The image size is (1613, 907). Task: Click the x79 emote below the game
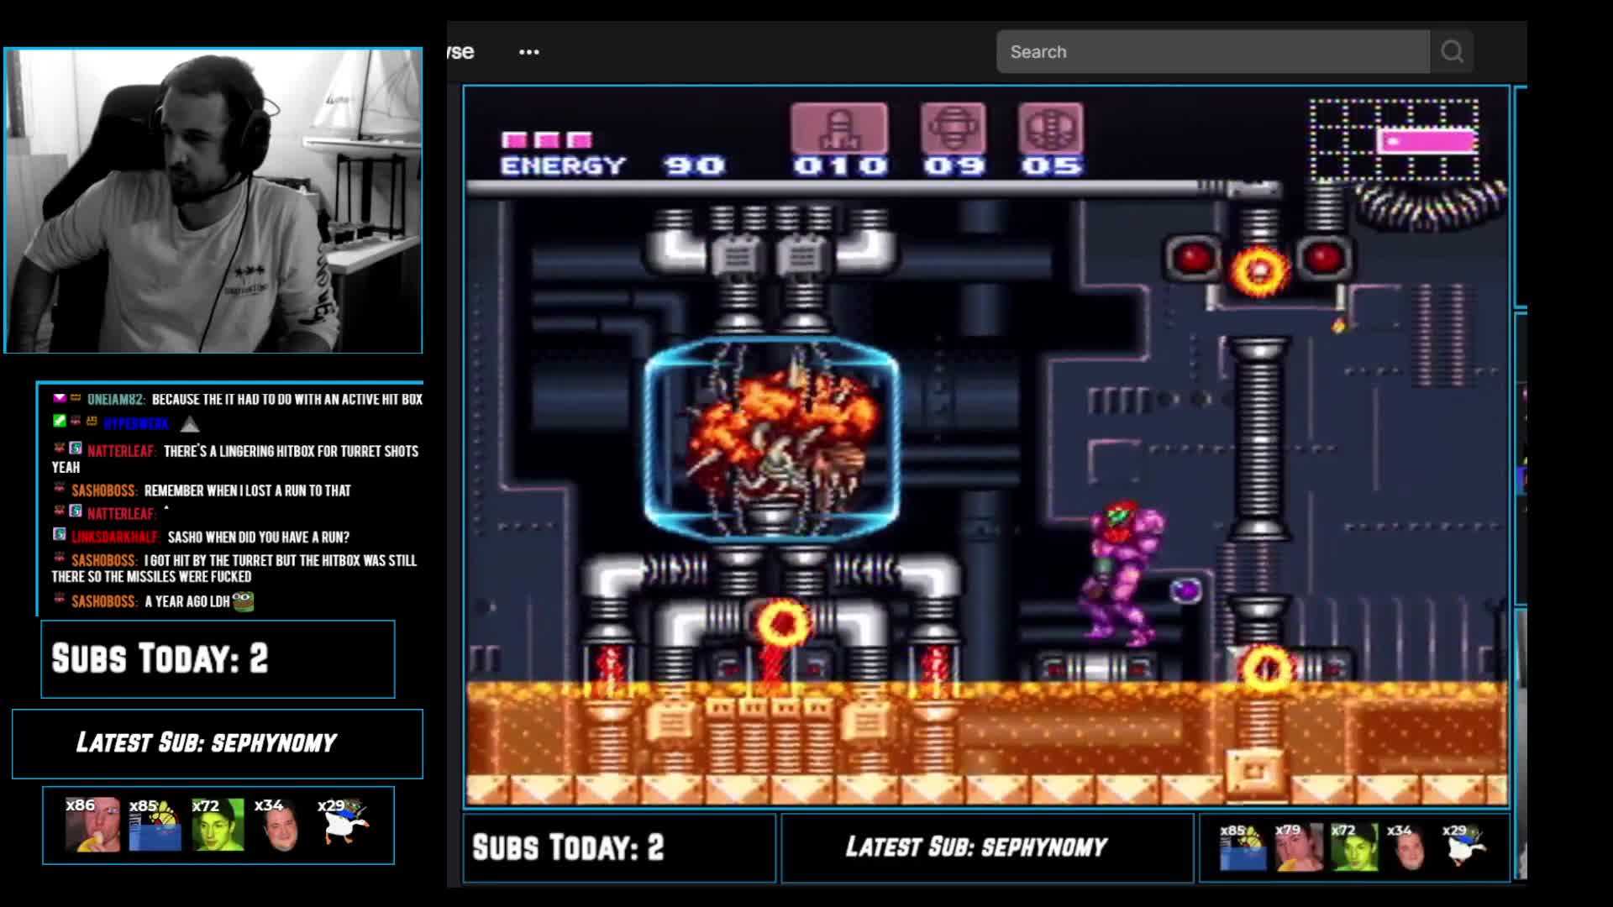[x=1298, y=847]
